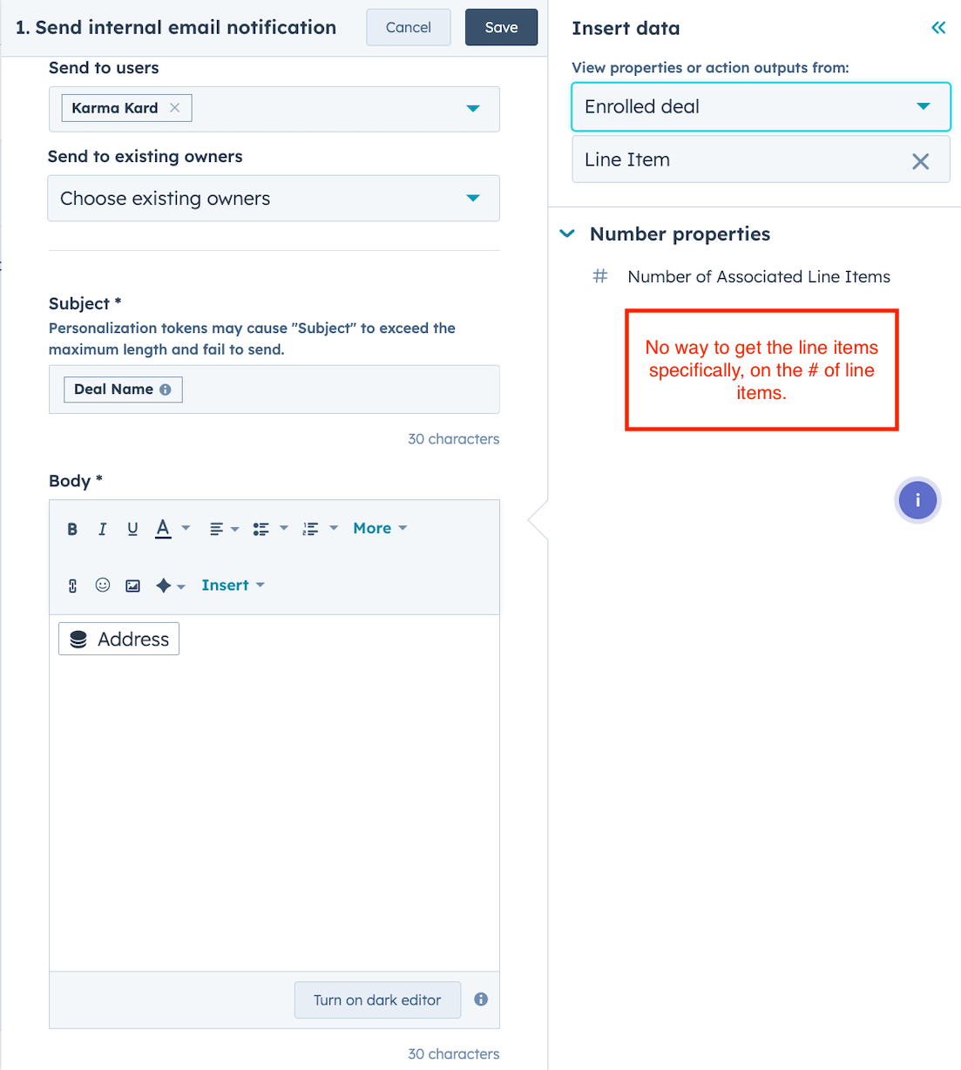
Task: Select Number of Associated Line Items property
Action: click(x=758, y=276)
